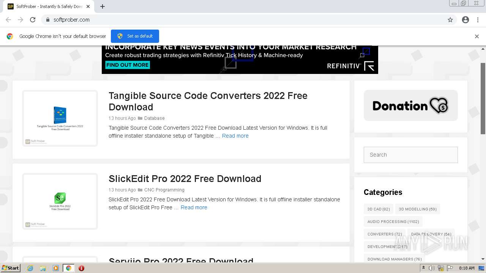Click the 8:18 AM system clock
486x273 pixels.
point(467,268)
